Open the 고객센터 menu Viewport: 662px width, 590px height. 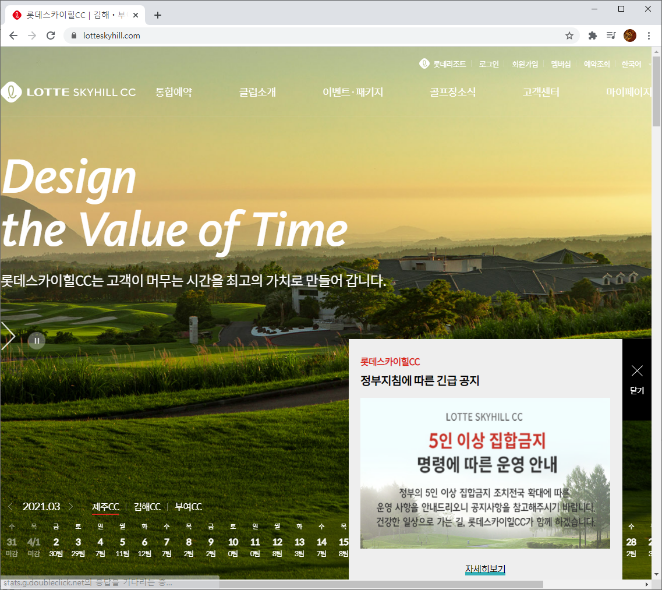pos(541,92)
